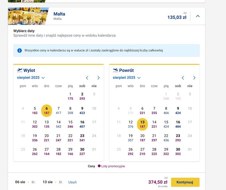
Task: Click the Malta destination photo thumbnail
Action: (x=28, y=16)
